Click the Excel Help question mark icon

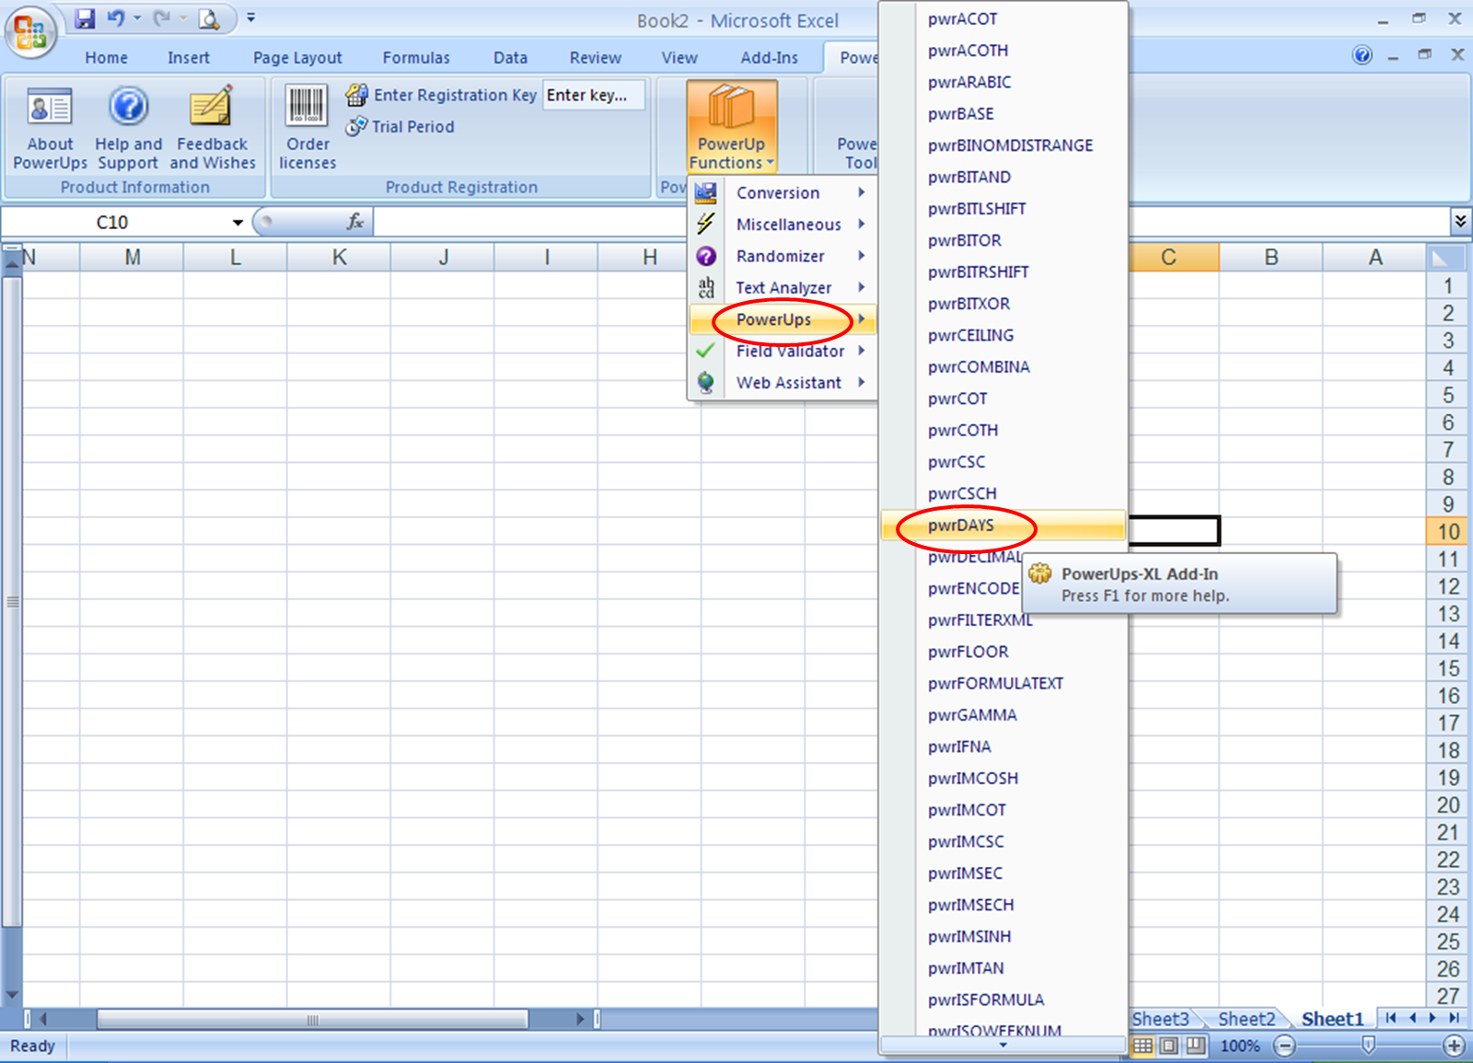(x=1362, y=55)
